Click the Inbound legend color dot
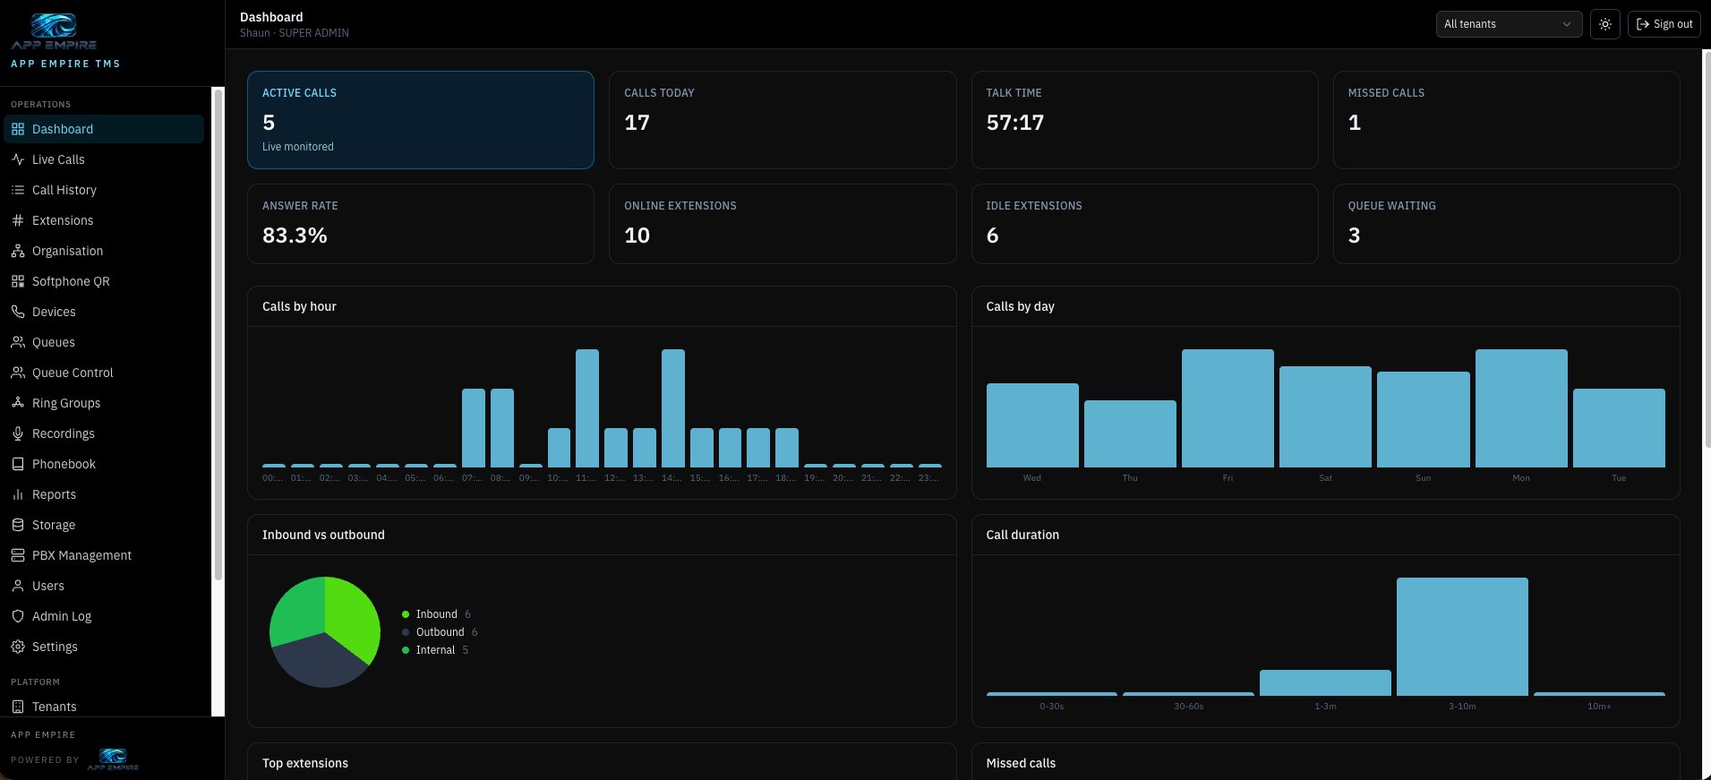This screenshot has height=780, width=1711. pyautogui.click(x=406, y=614)
